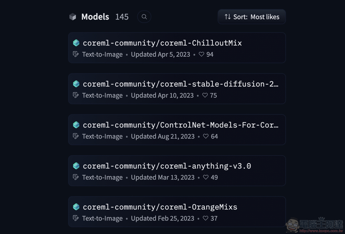Click Text-to-Image label on anything-v3.0 card
Viewport: 345px width, 234px height.
102,177
